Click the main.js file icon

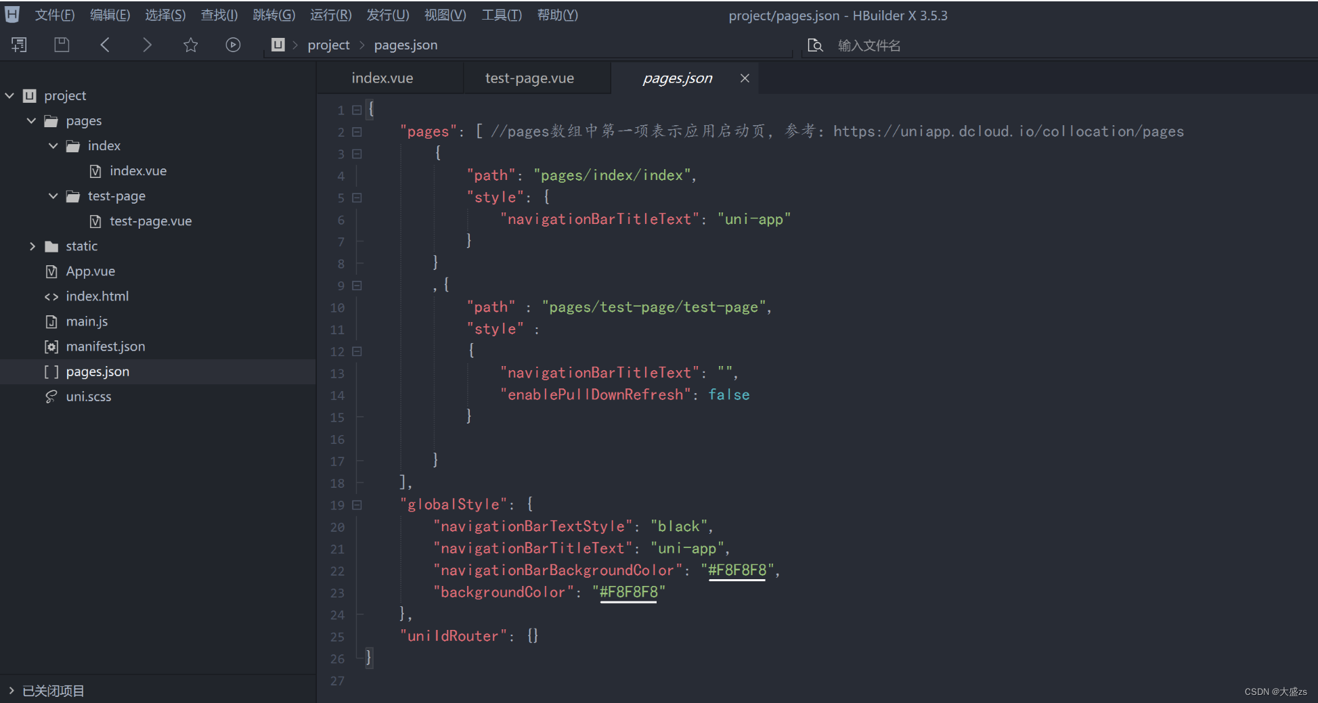click(x=51, y=321)
